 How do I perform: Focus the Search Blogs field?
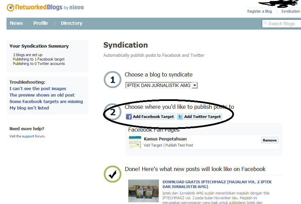point(281,23)
